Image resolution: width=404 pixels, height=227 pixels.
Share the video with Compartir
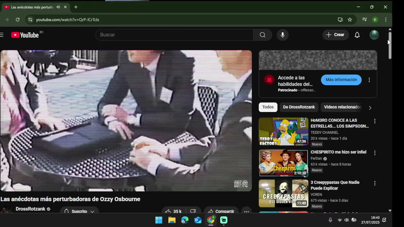221,211
